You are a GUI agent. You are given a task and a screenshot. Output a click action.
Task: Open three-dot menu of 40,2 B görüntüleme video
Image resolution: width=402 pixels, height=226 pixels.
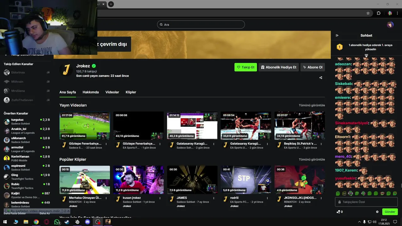[214, 144]
